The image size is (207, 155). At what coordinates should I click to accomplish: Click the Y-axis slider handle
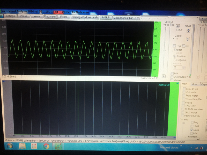tap(183, 123)
